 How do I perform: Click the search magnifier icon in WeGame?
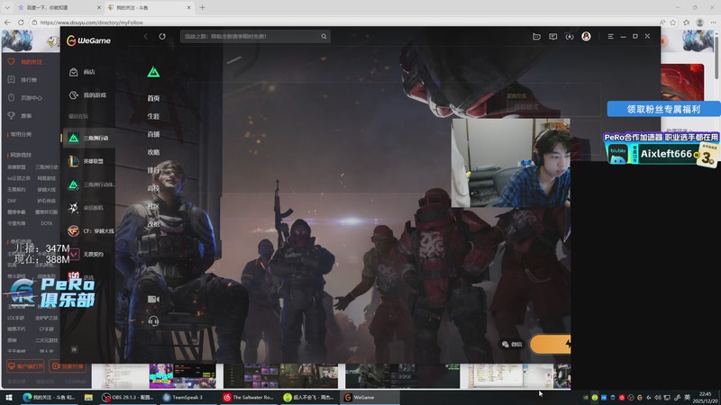(324, 36)
